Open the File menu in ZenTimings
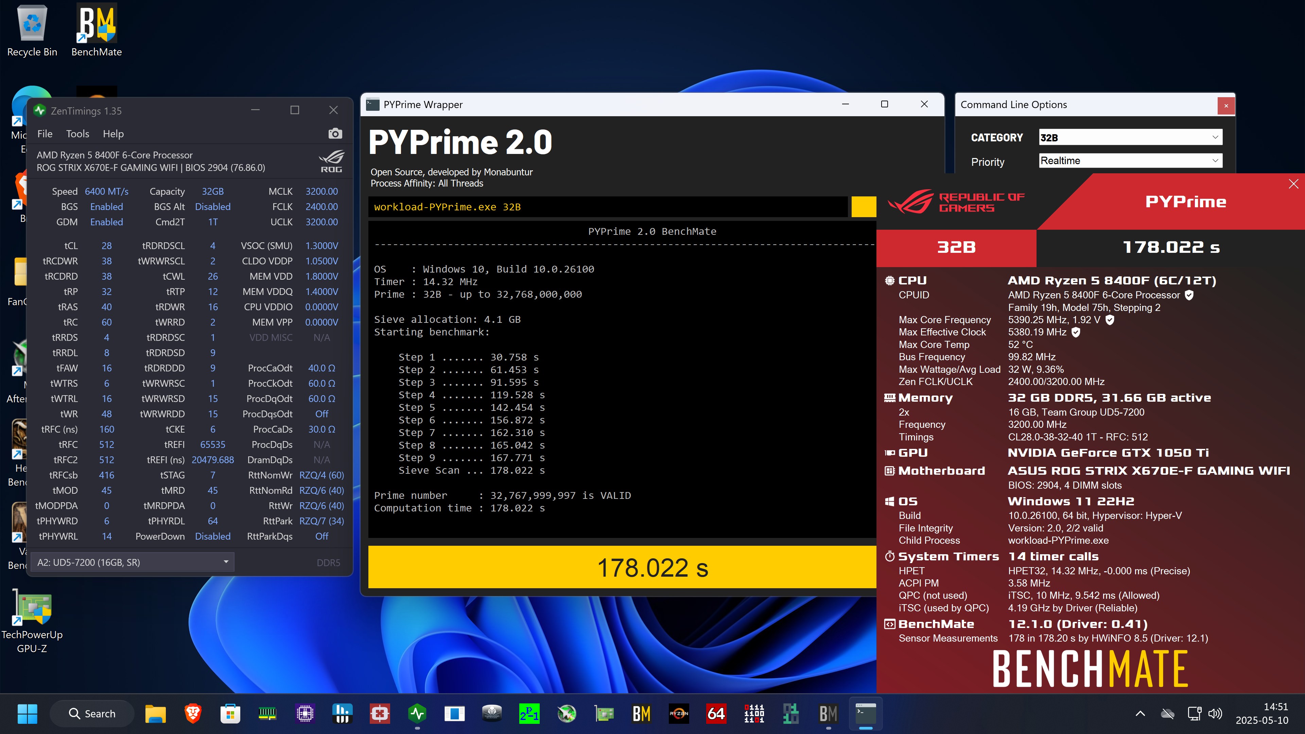 (x=45, y=134)
